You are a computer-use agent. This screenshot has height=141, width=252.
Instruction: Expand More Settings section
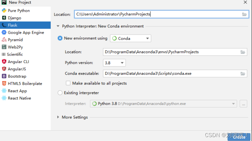point(58,117)
